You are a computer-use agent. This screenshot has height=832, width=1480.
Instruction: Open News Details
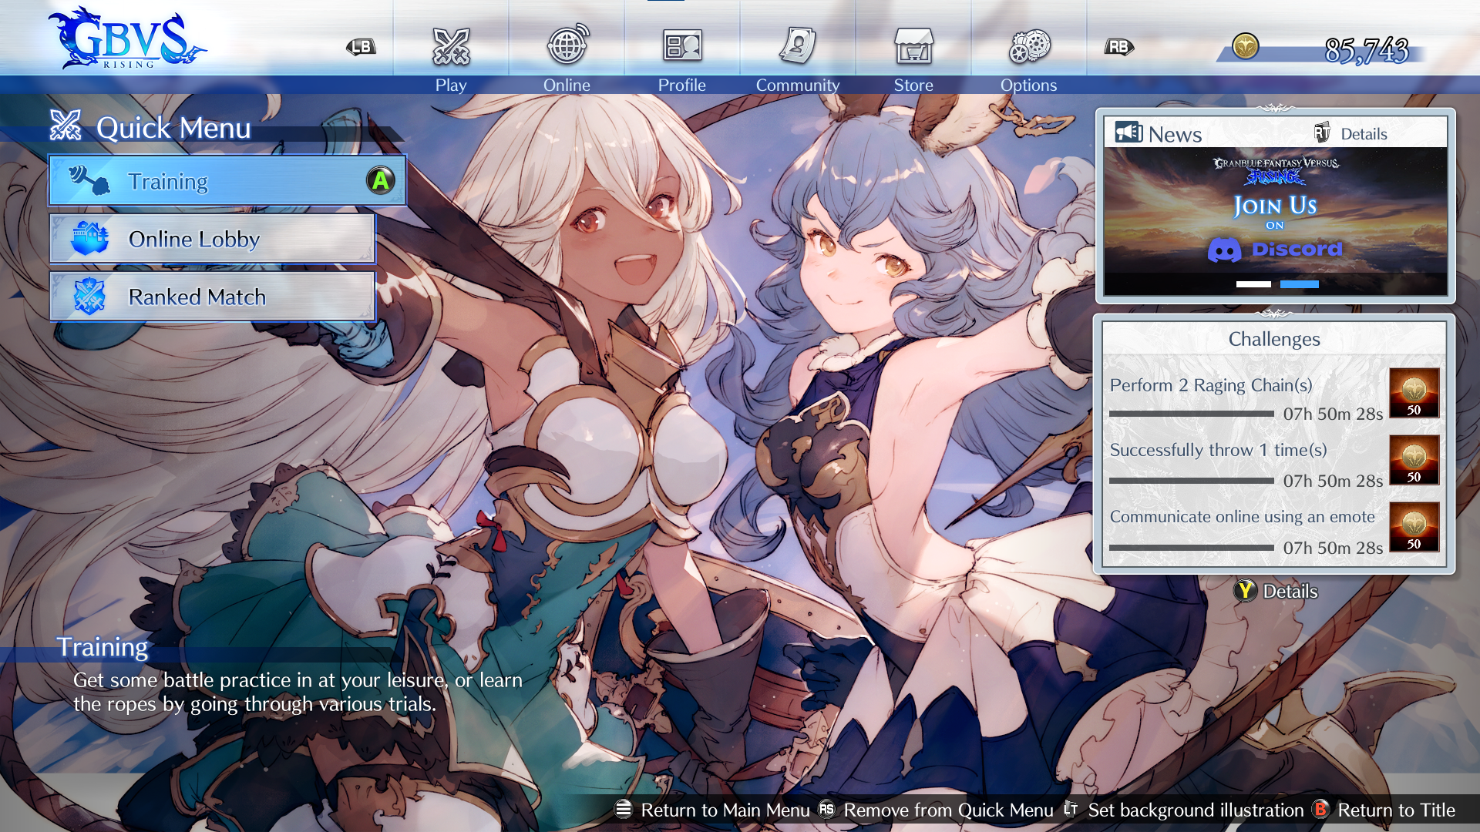[x=1364, y=134]
